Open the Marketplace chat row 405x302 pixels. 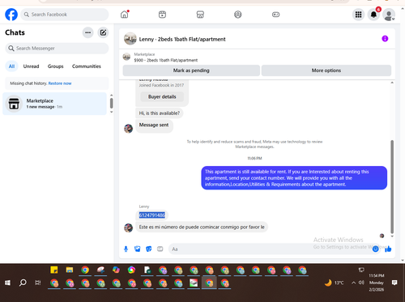[x=54, y=104]
